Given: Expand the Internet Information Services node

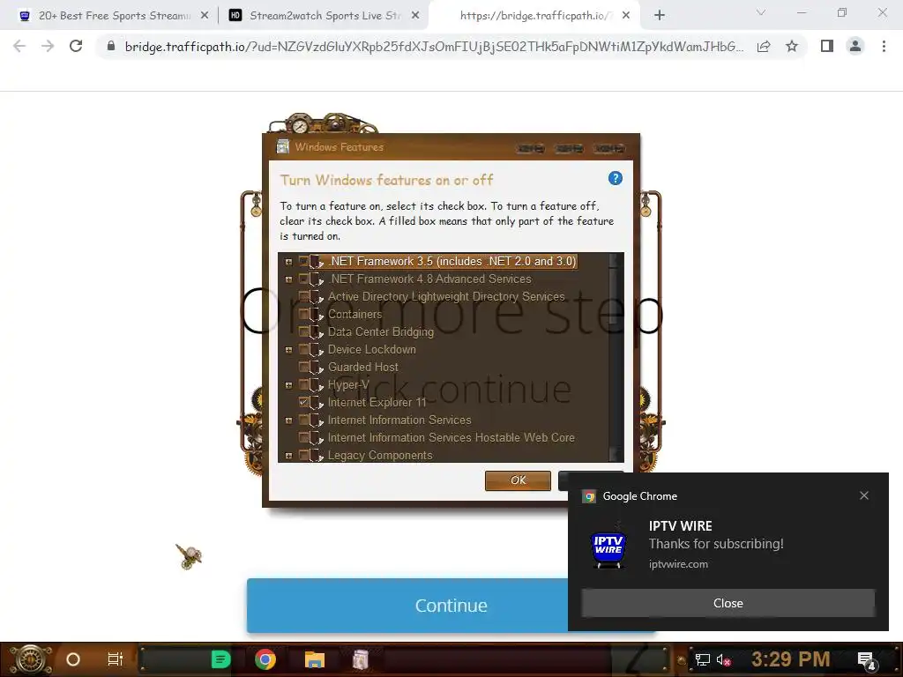Looking at the screenshot, I should (288, 420).
